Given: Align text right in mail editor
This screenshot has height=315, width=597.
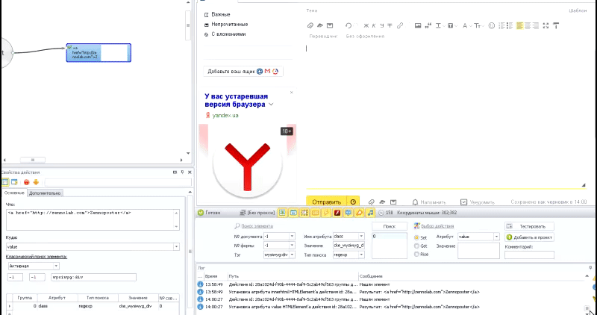Looking at the screenshot, I should tap(536, 26).
